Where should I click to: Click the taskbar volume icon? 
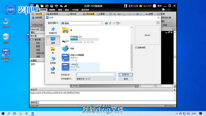point(188,113)
